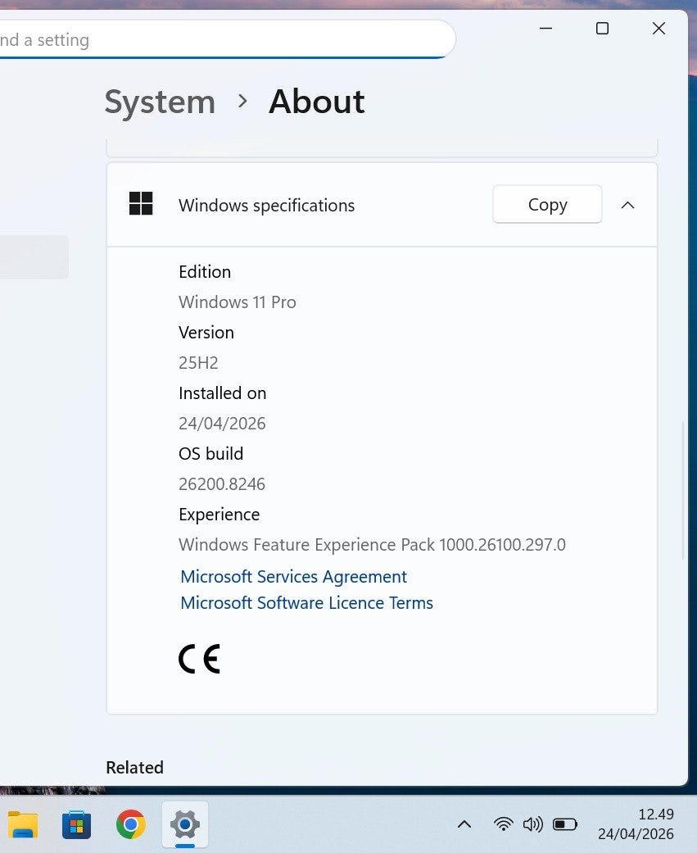Click the battery status tray icon
697x853 pixels.
[565, 824]
